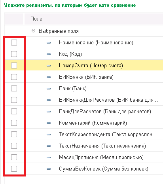Click the attribute icon beside ТекстНазначения

[49, 146]
